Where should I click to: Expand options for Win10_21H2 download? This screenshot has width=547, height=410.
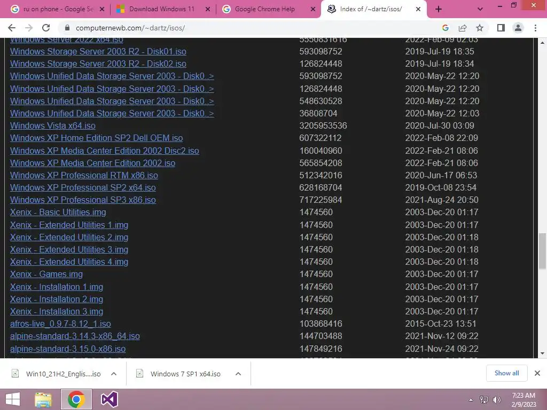[114, 374]
